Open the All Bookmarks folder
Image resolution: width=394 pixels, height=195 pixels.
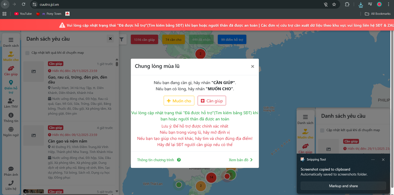click(x=377, y=14)
